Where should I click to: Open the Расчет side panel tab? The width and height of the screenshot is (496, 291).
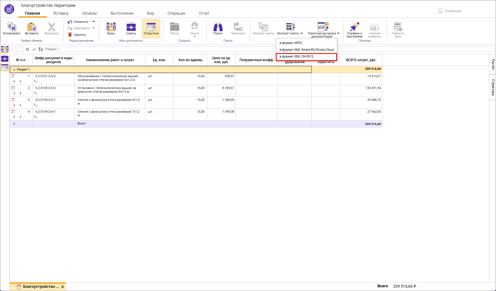click(493, 64)
